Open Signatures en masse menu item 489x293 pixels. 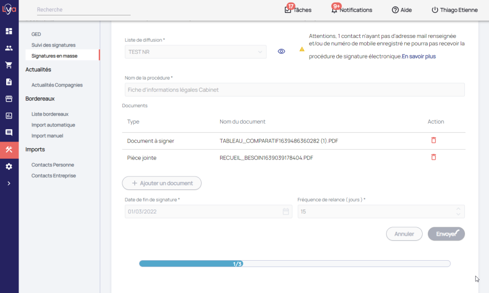(55, 55)
